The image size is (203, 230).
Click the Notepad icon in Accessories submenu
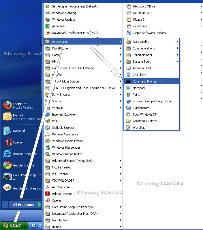pos(128,88)
